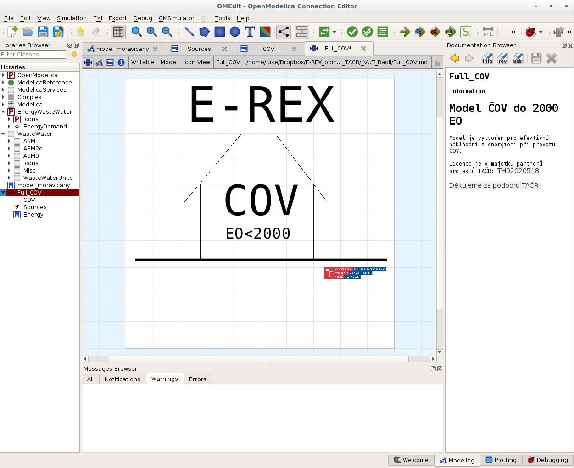574x468 pixels.
Task: Open the ladybug debugger dropdown arrow
Action: click(x=541, y=32)
